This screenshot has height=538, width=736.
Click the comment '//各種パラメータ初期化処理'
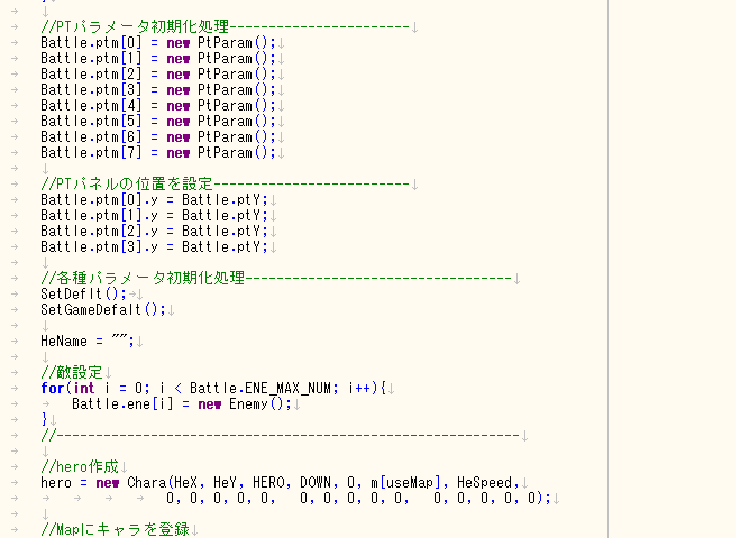(143, 278)
